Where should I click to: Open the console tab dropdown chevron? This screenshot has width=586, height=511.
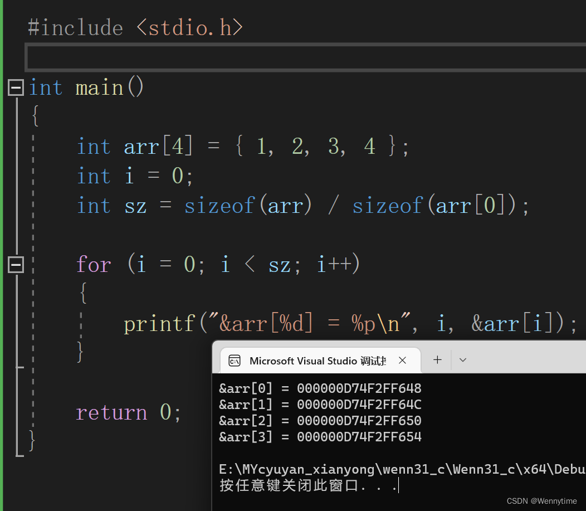click(463, 360)
